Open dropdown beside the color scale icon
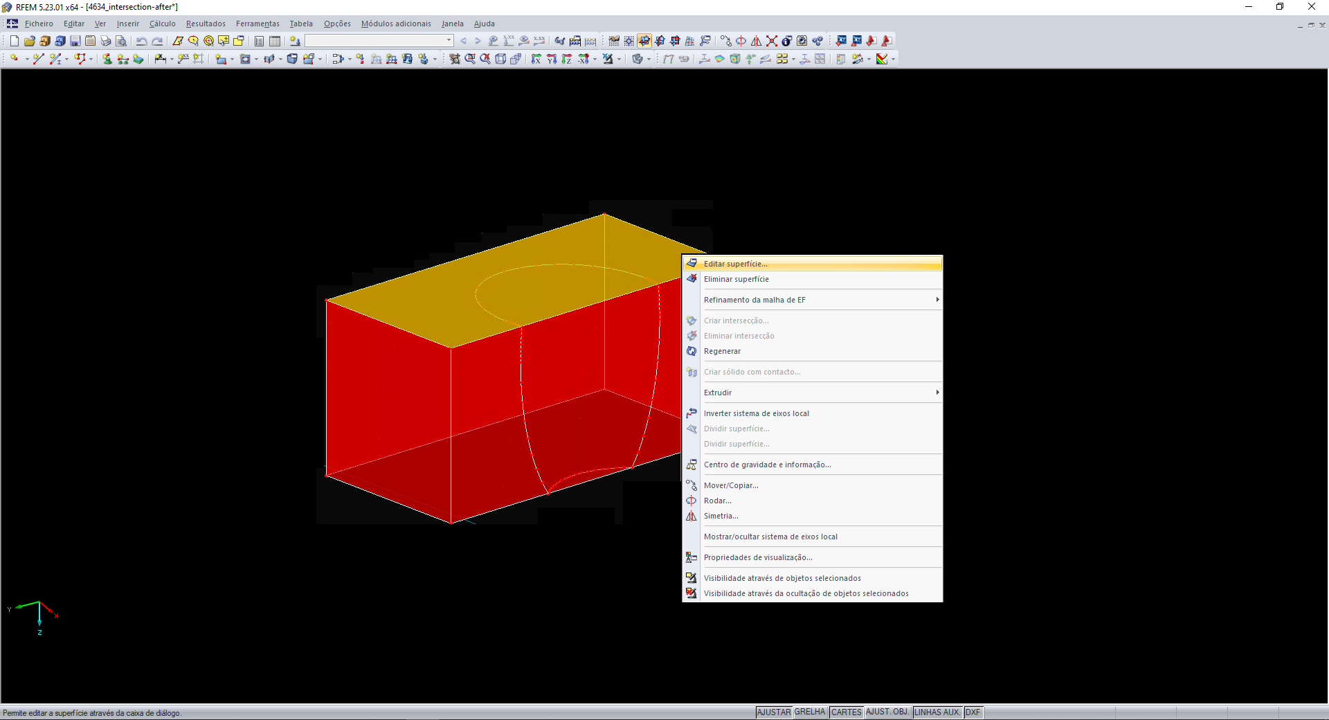This screenshot has height=720, width=1329. coord(893,60)
